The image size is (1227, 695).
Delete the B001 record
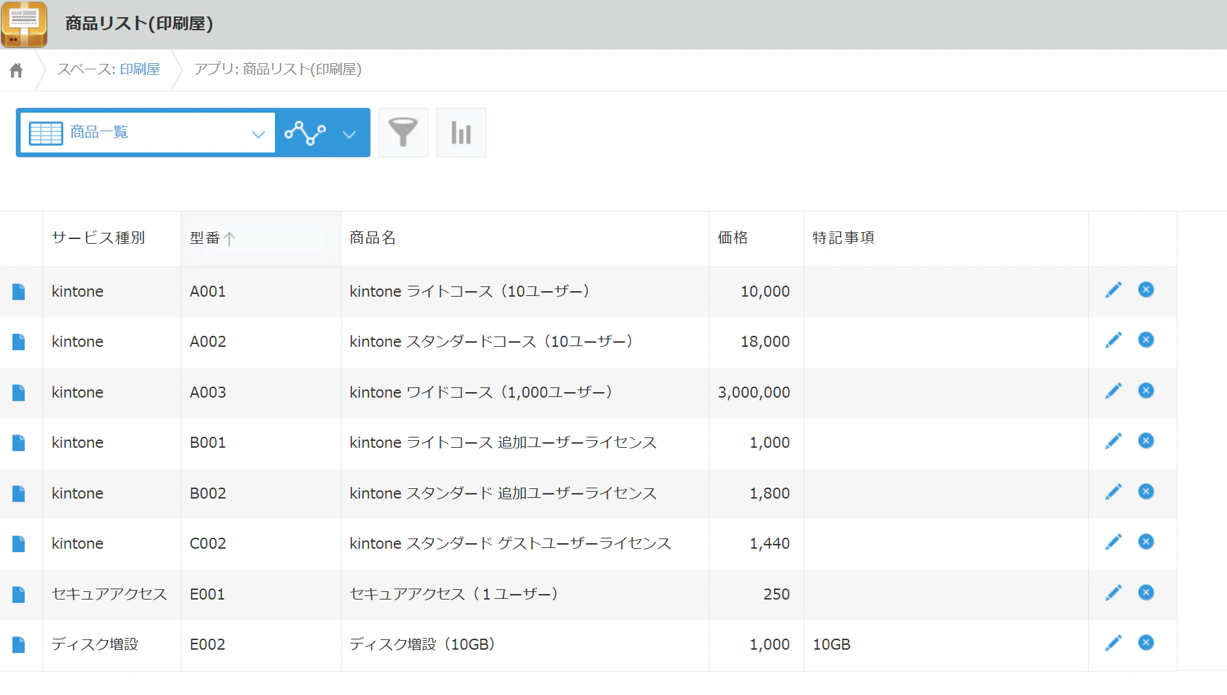coord(1146,441)
